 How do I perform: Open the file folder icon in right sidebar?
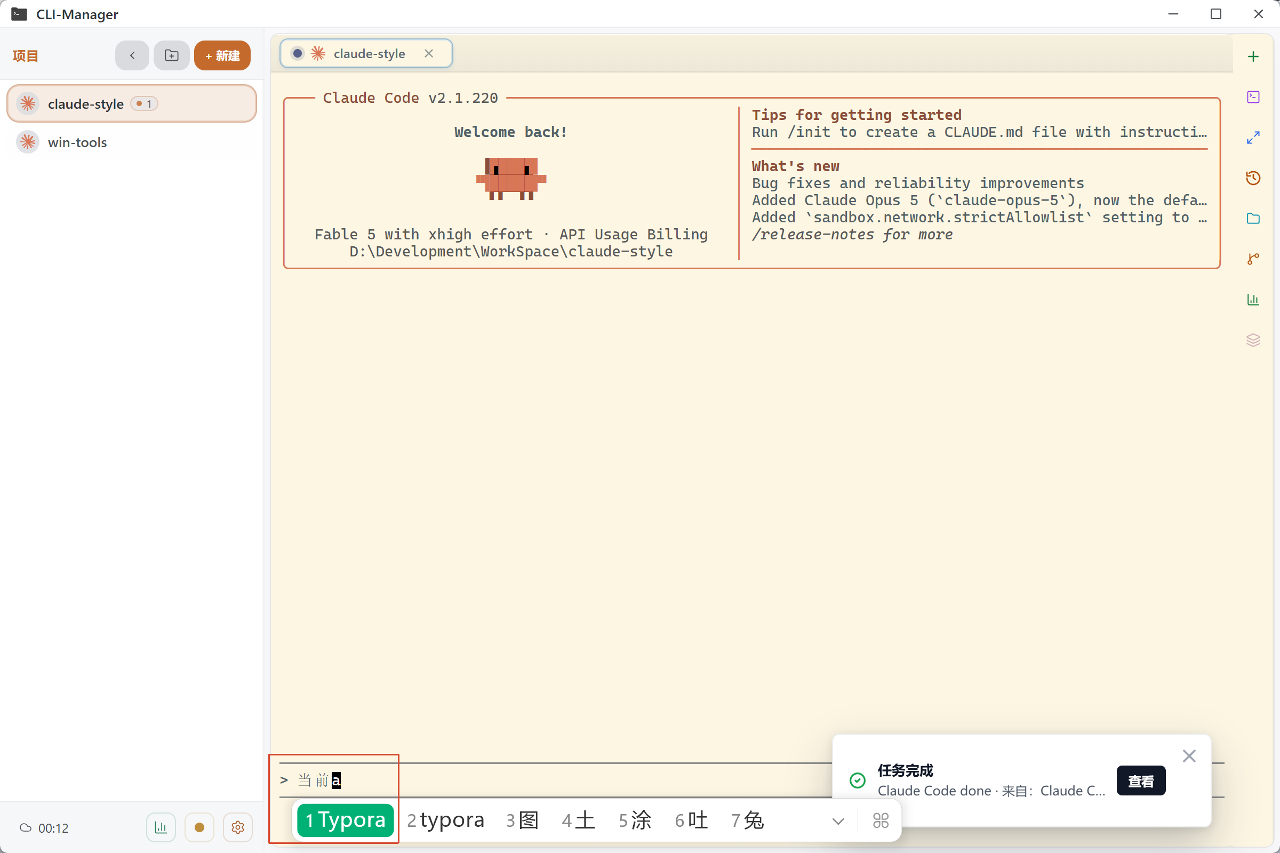coord(1253,219)
